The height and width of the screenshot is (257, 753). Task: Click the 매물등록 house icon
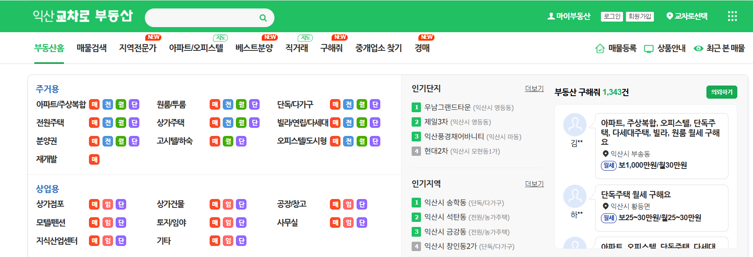[600, 48]
